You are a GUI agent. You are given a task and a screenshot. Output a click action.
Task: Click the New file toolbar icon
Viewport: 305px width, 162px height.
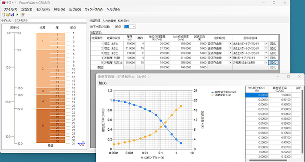[x=3, y=14]
